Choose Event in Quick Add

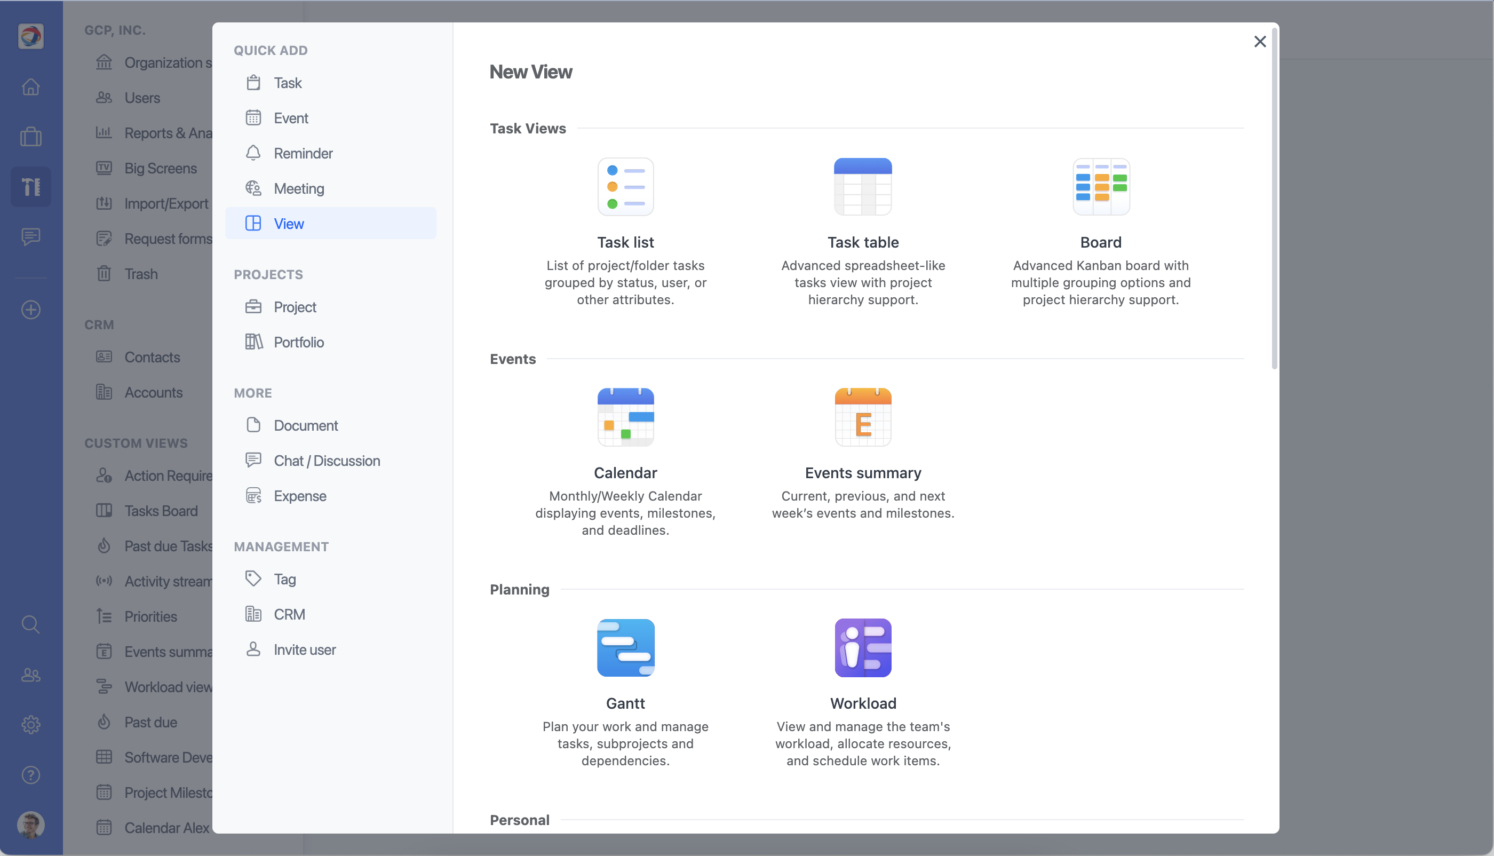pyautogui.click(x=330, y=118)
